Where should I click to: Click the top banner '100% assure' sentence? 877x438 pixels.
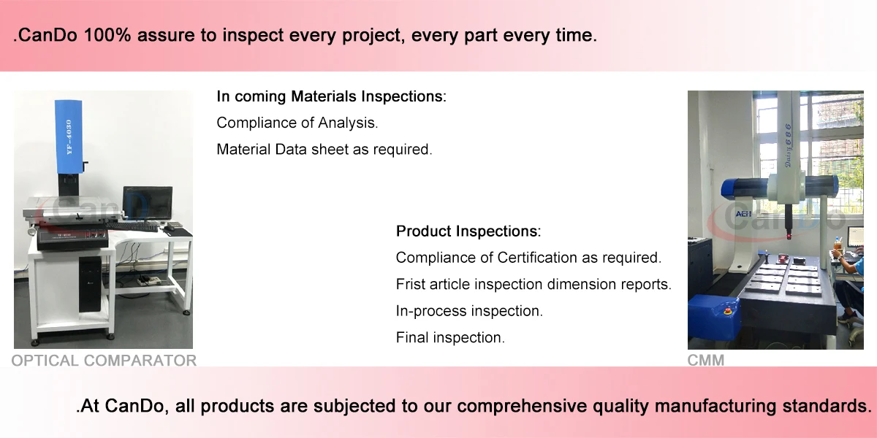tap(305, 36)
